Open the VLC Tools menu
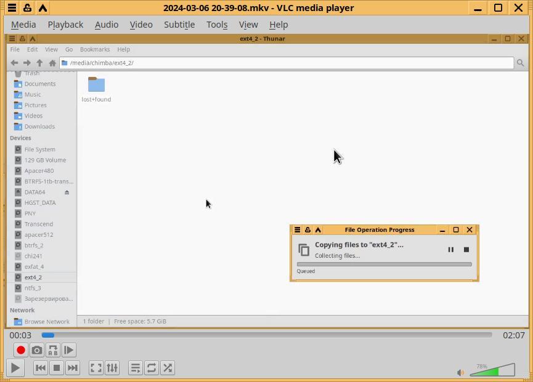This screenshot has height=382, width=533. pos(217,25)
